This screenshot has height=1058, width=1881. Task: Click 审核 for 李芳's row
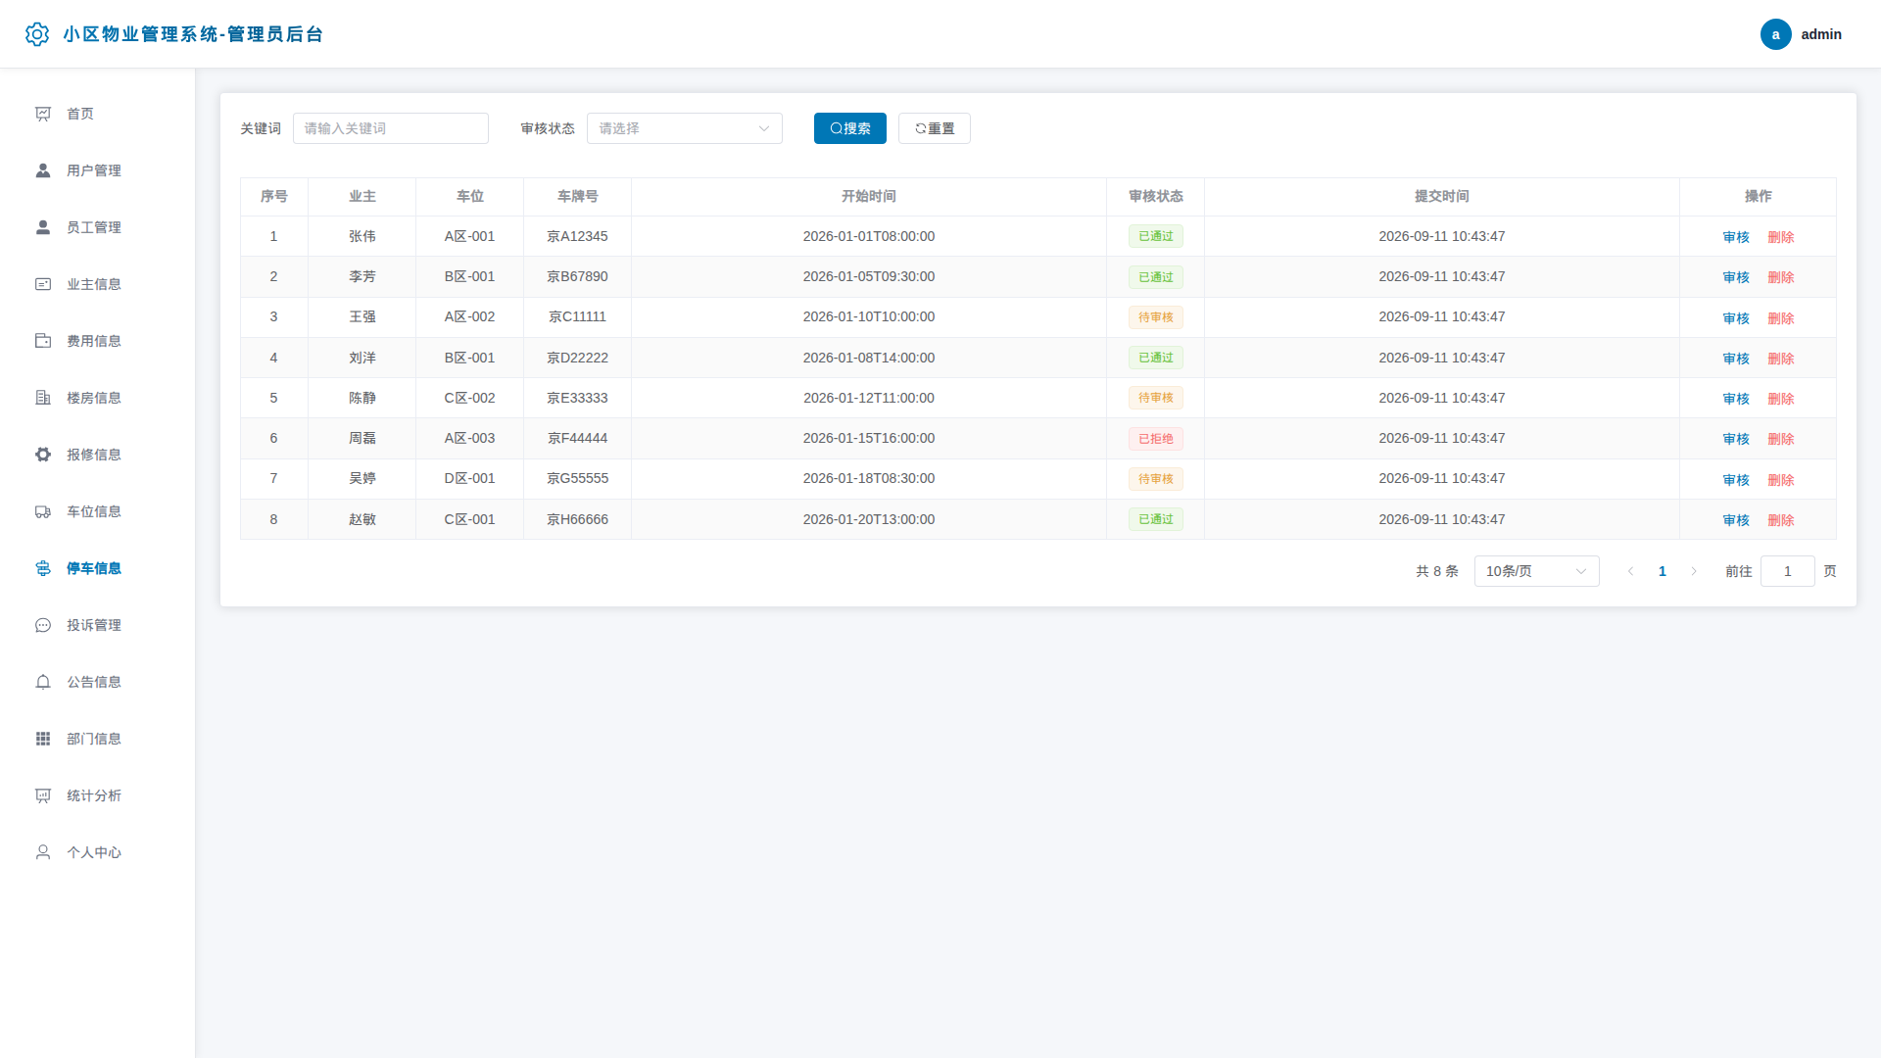[x=1736, y=277]
